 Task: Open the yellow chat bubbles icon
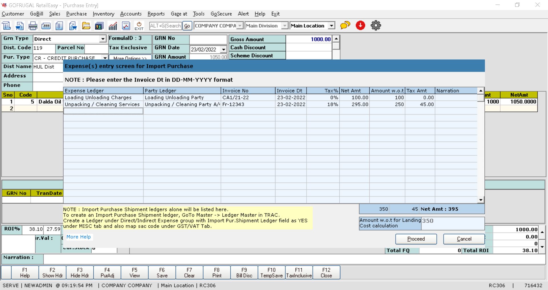pos(345,26)
